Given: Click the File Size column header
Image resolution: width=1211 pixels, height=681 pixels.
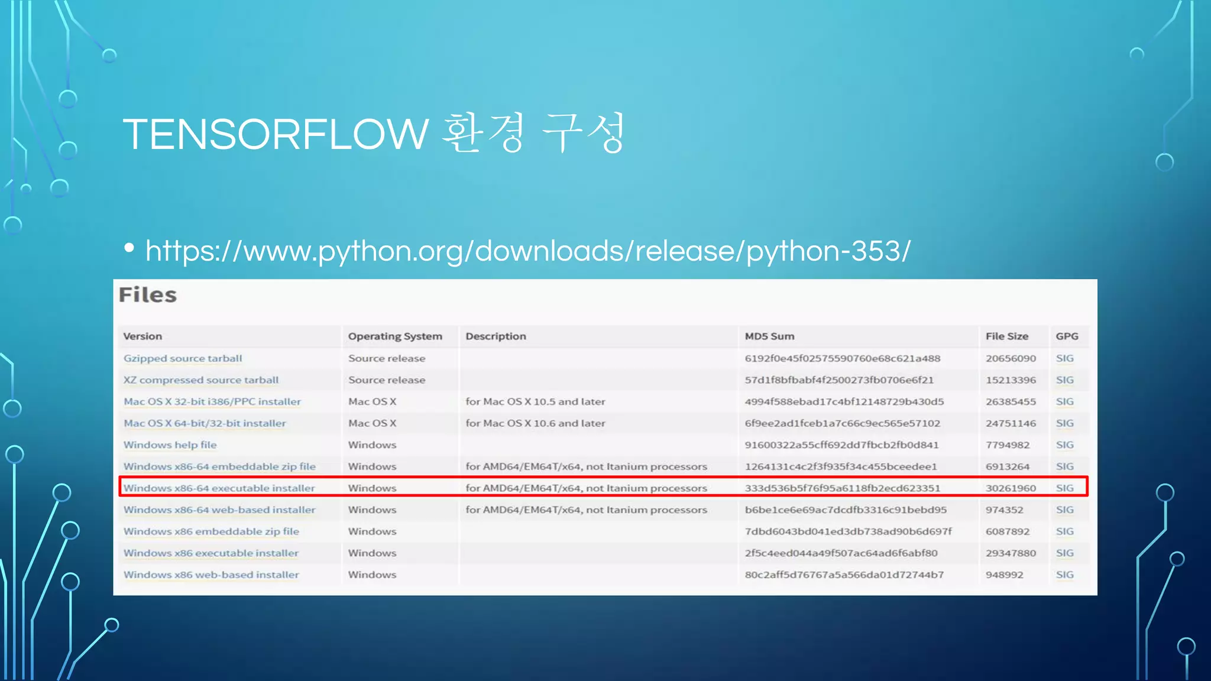Looking at the screenshot, I should coord(1006,336).
